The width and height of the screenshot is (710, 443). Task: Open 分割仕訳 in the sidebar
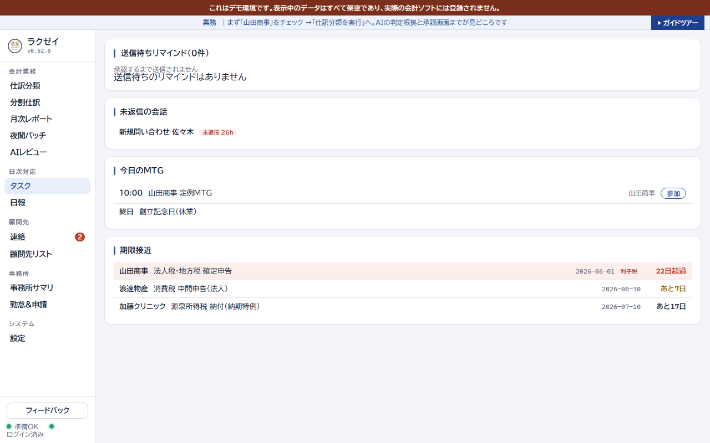47,102
